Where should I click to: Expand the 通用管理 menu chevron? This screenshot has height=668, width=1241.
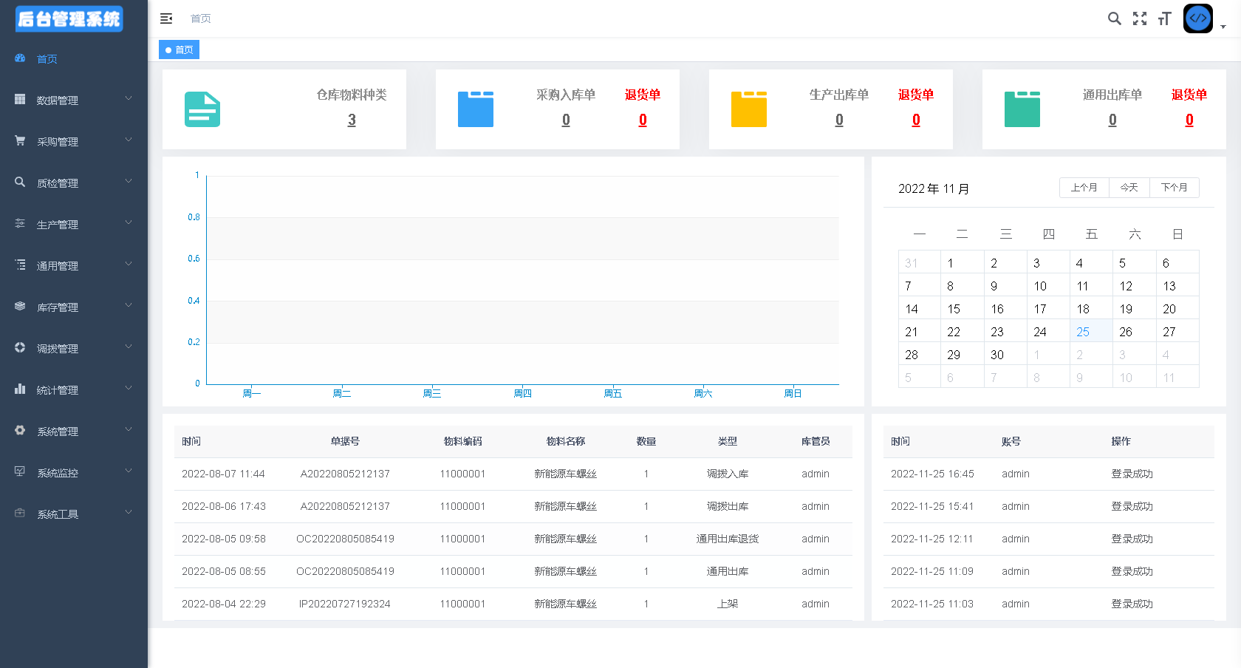click(129, 264)
